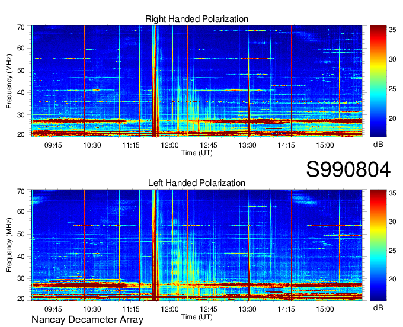Click inside the Right Handed spectrogram
The image size is (403, 327).
coord(197,81)
